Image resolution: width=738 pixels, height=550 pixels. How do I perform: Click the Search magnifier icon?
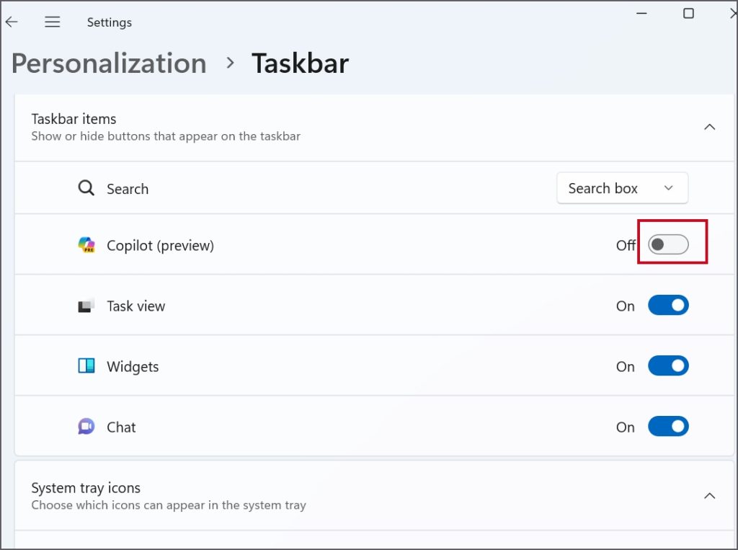point(86,189)
